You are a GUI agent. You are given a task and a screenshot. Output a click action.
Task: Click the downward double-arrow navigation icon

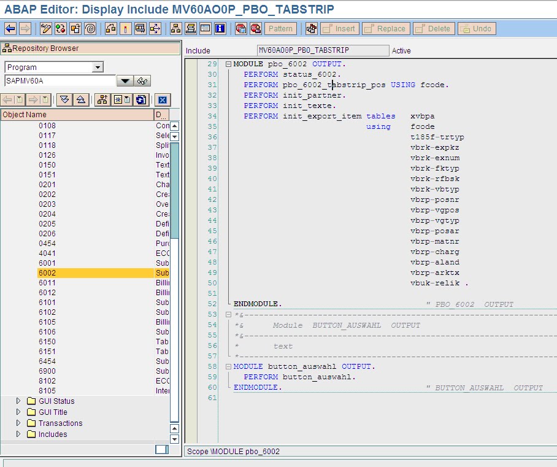tap(64, 99)
